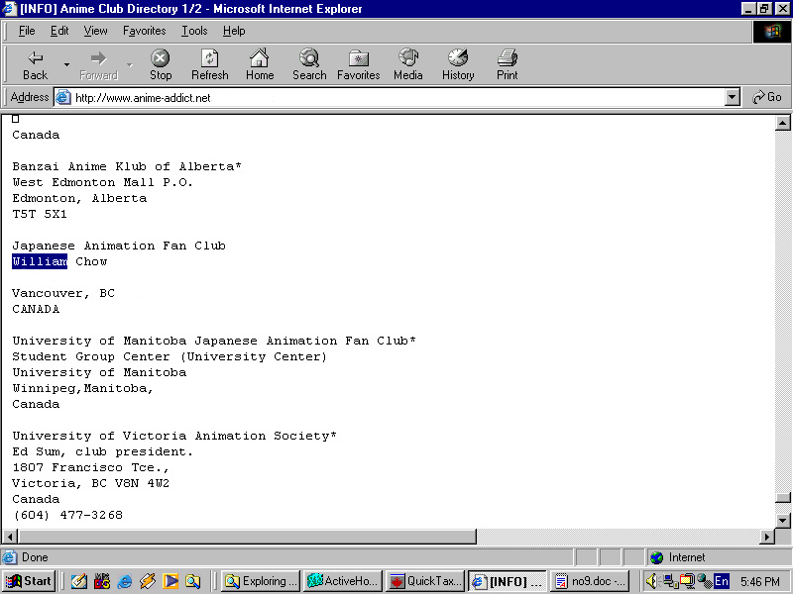The image size is (793, 594).
Task: Open the magnifier folder quick launch icon
Action: pyautogui.click(x=192, y=582)
